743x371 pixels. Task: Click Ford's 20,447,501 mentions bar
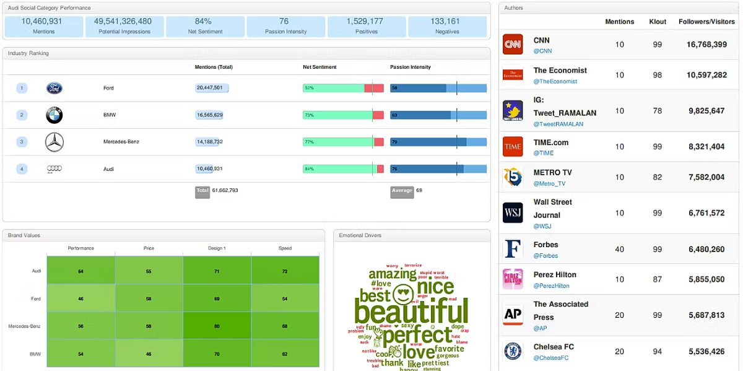[212, 89]
